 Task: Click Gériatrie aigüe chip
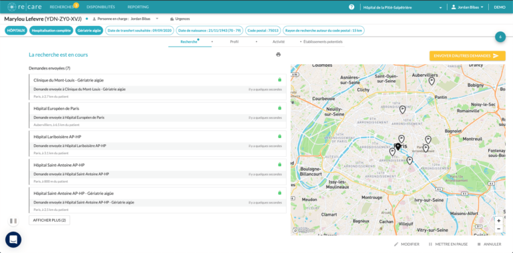click(x=89, y=31)
